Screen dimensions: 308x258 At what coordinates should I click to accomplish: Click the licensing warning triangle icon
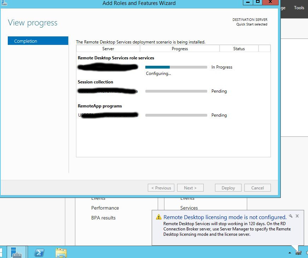pos(158,217)
